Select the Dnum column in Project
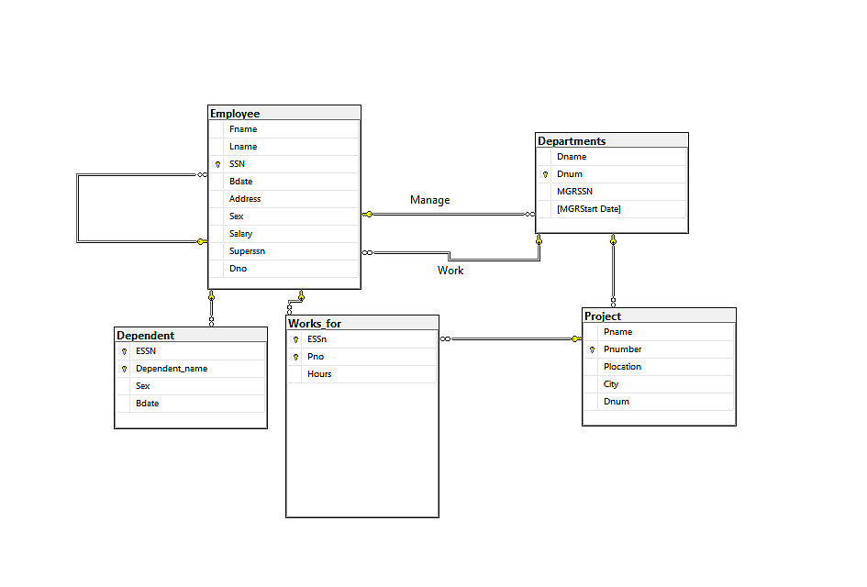 [659, 402]
